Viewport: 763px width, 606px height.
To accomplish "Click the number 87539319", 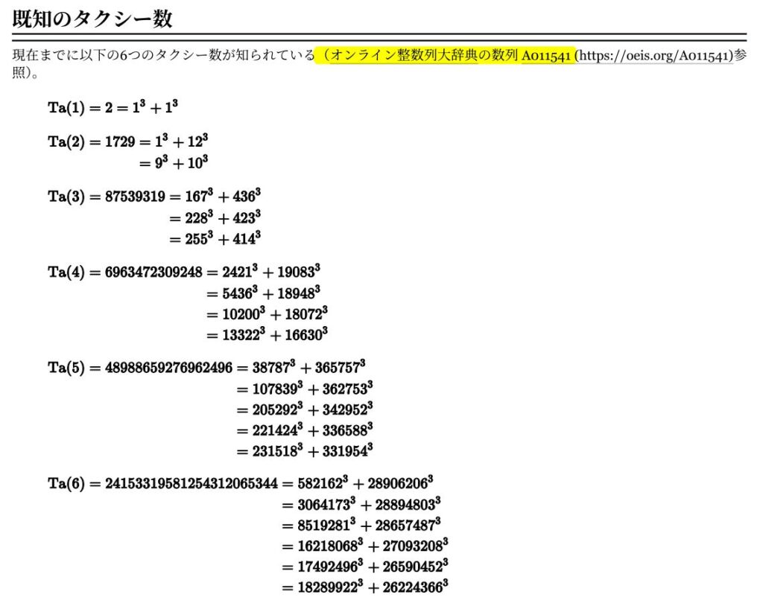I will tap(138, 197).
